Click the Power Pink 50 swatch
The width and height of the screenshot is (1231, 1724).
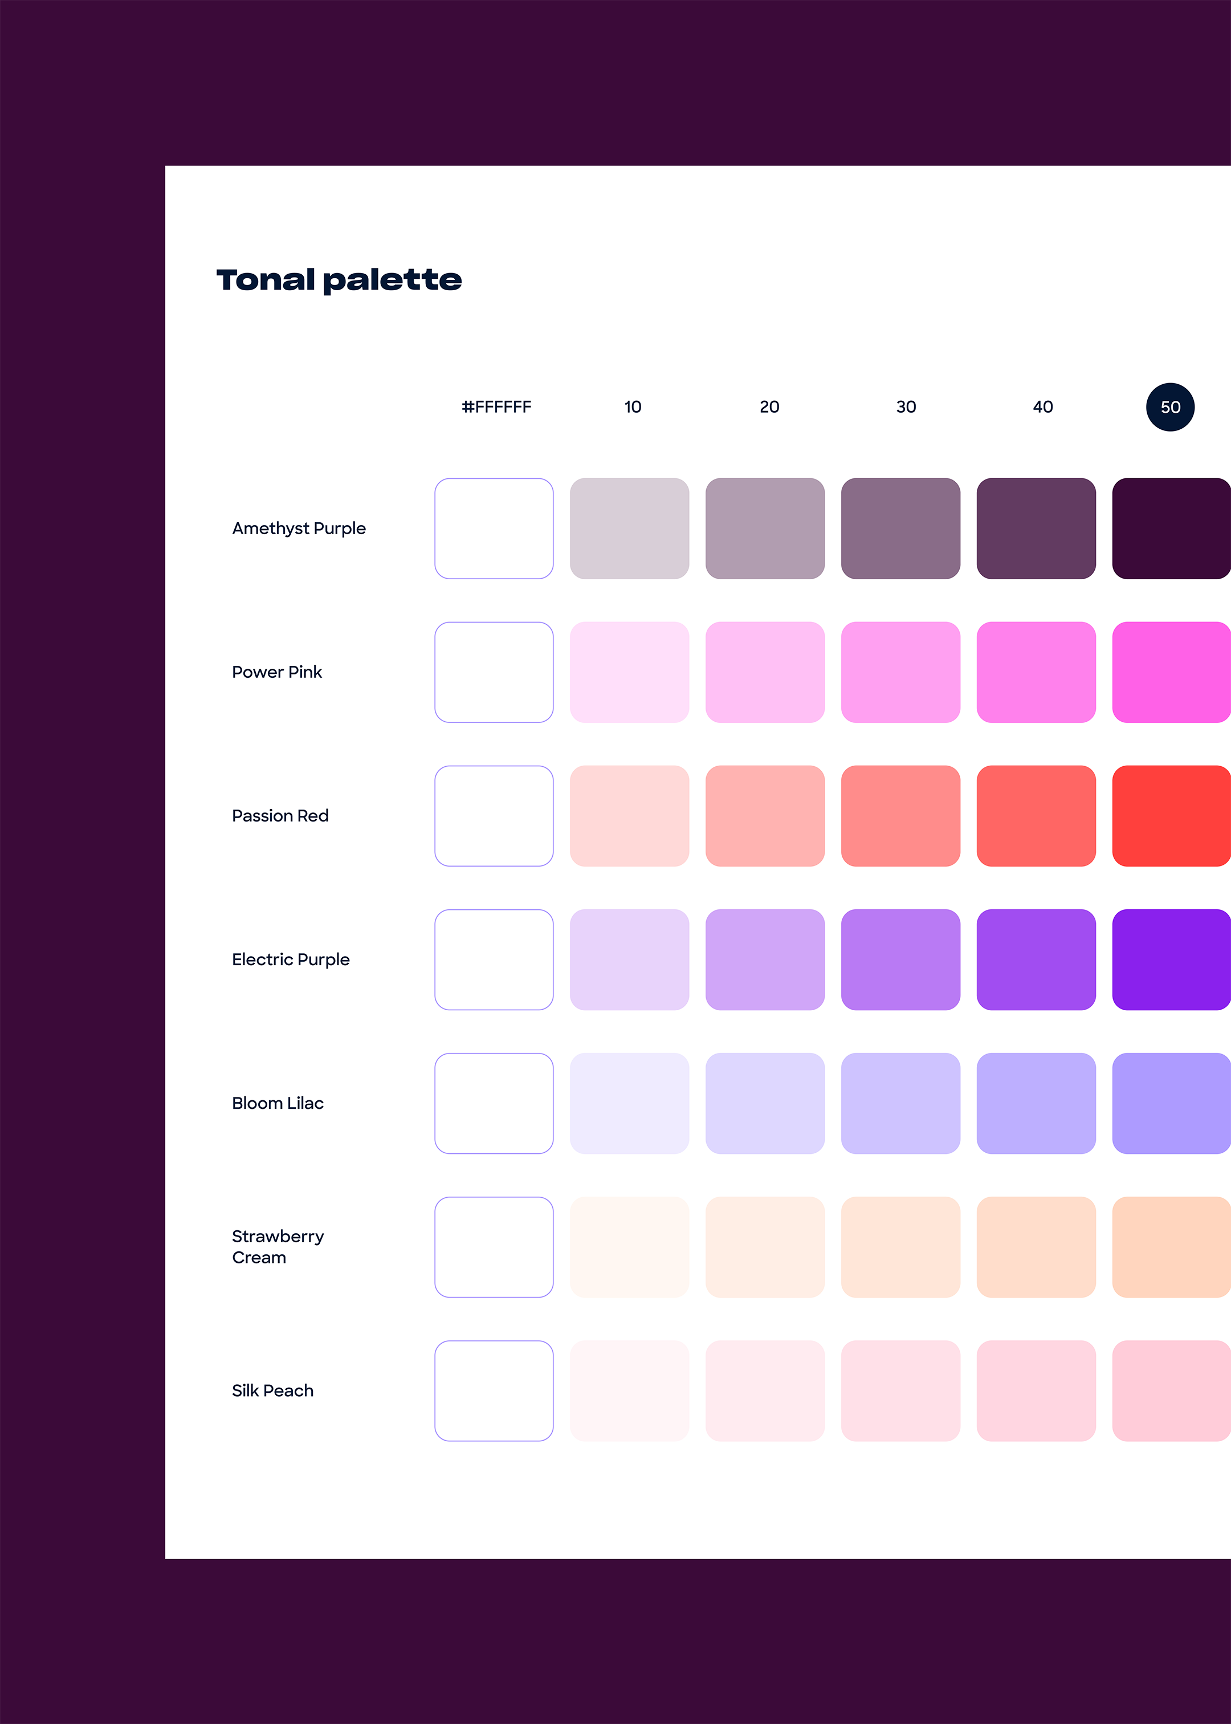coord(1171,673)
